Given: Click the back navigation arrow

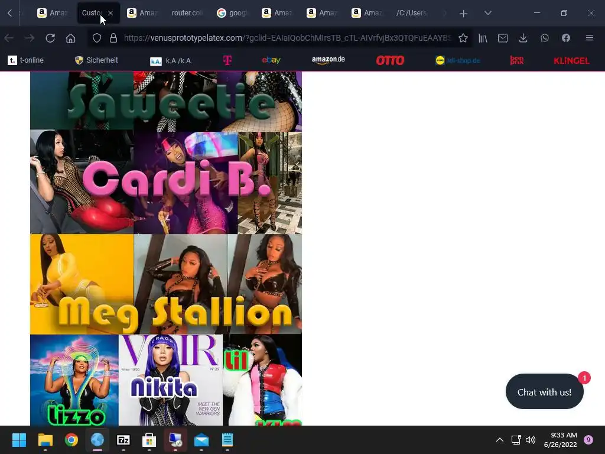Looking at the screenshot, I should [9, 38].
